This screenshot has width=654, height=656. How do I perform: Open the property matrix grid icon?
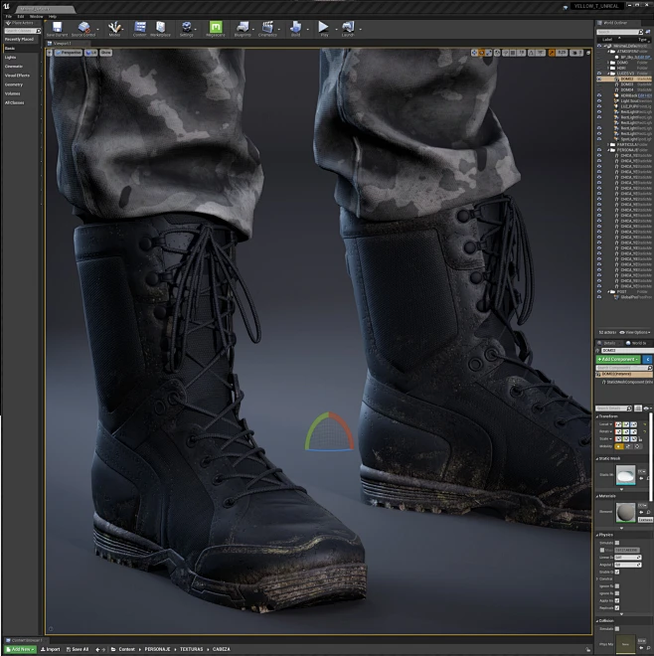pos(638,409)
